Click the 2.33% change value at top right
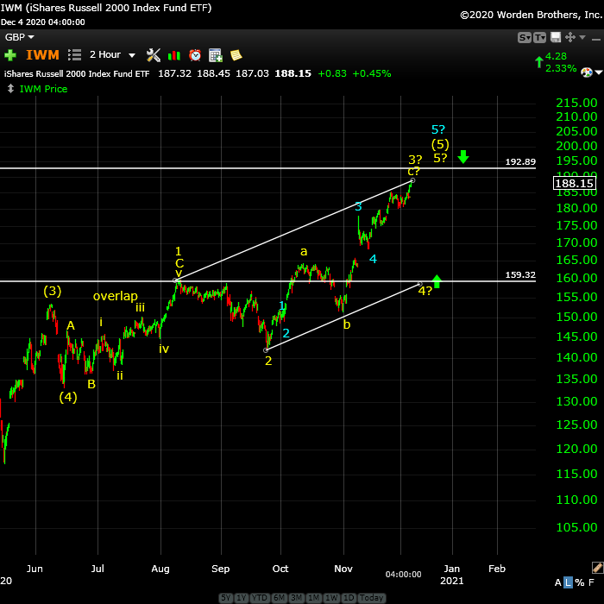604x604 pixels. [x=561, y=68]
